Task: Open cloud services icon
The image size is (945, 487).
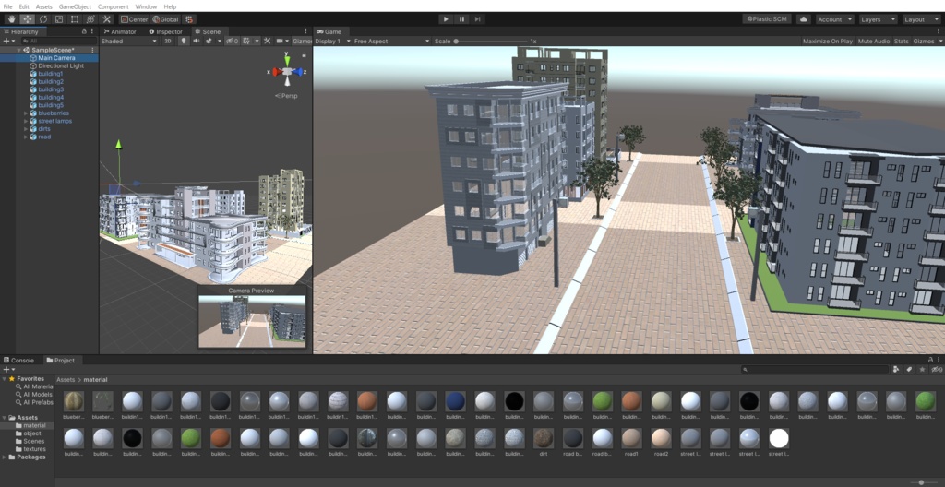Action: click(804, 19)
